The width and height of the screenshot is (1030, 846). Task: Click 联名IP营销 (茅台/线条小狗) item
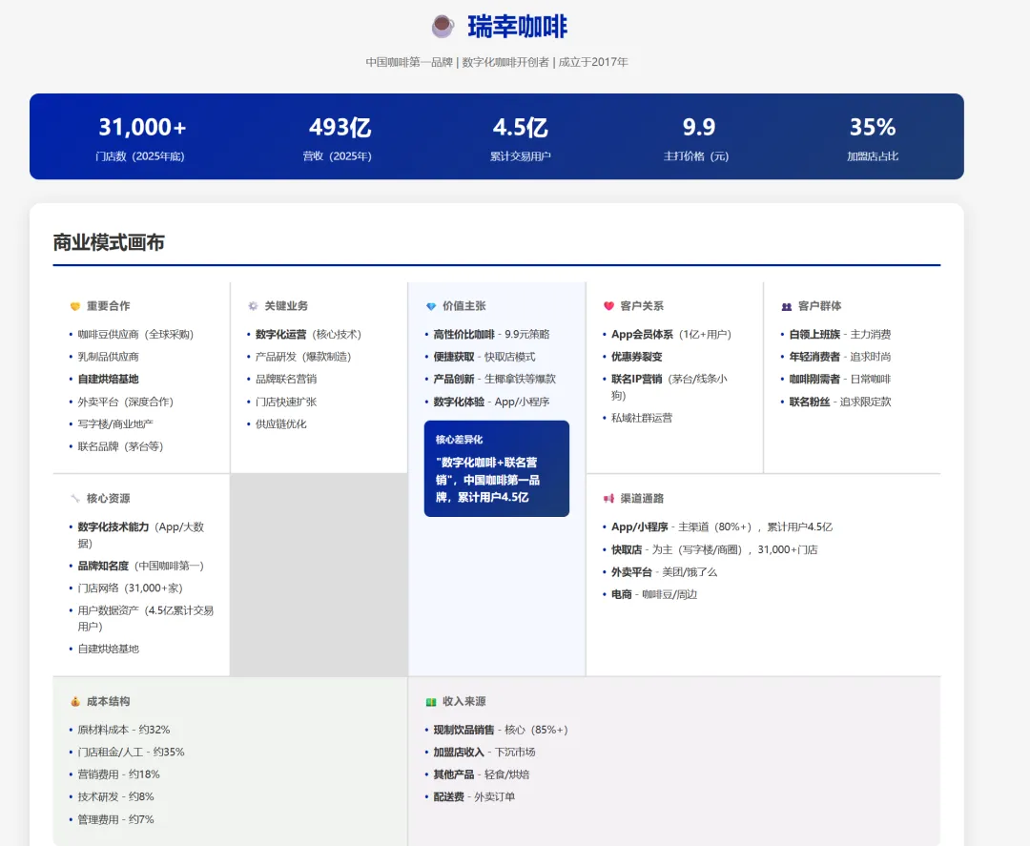point(669,387)
